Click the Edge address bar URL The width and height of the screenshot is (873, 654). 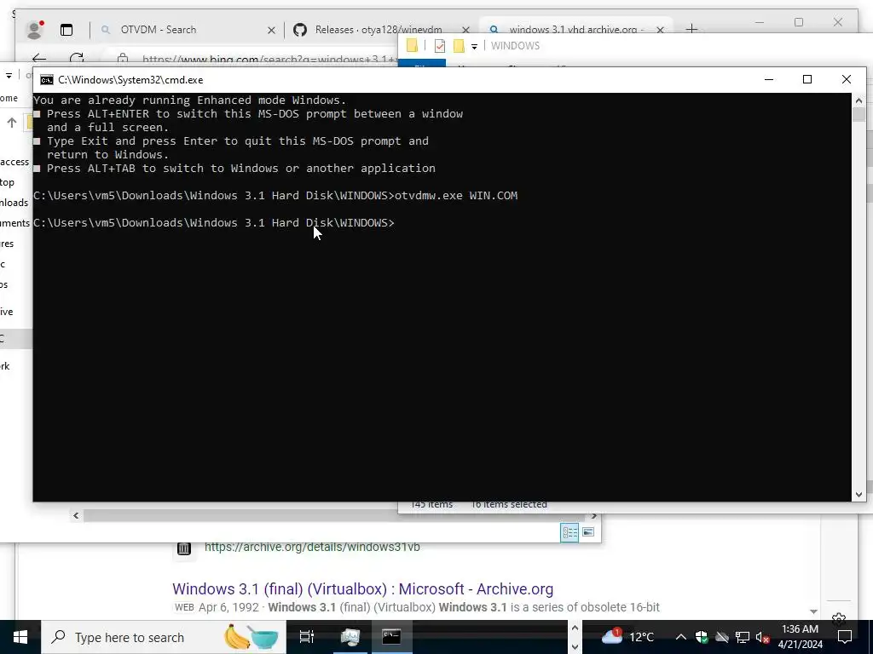269,59
